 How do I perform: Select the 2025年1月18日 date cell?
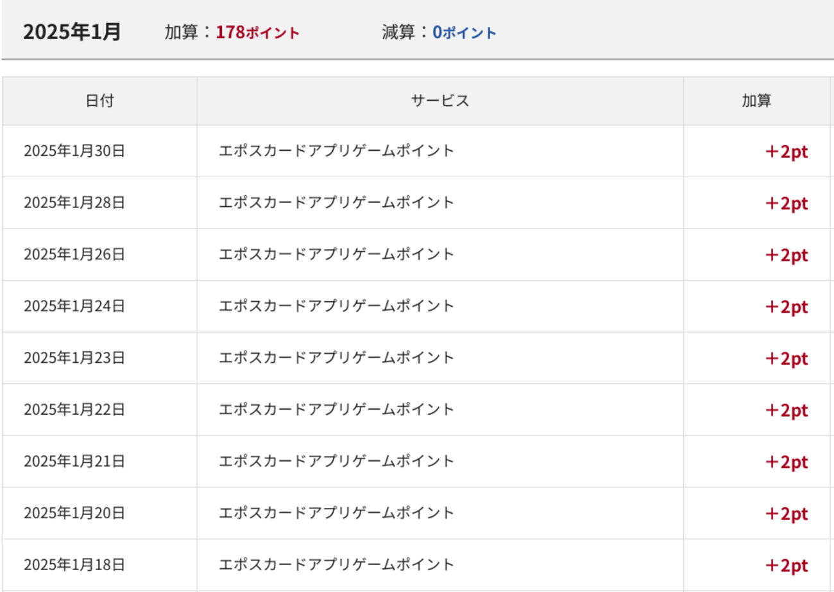click(74, 565)
